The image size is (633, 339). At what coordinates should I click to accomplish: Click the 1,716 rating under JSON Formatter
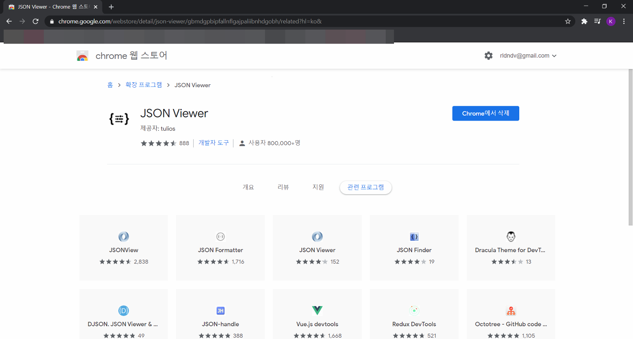click(238, 262)
